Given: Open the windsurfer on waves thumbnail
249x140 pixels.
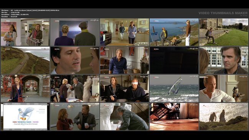Looking at the screenshot, I should [x=174, y=89].
